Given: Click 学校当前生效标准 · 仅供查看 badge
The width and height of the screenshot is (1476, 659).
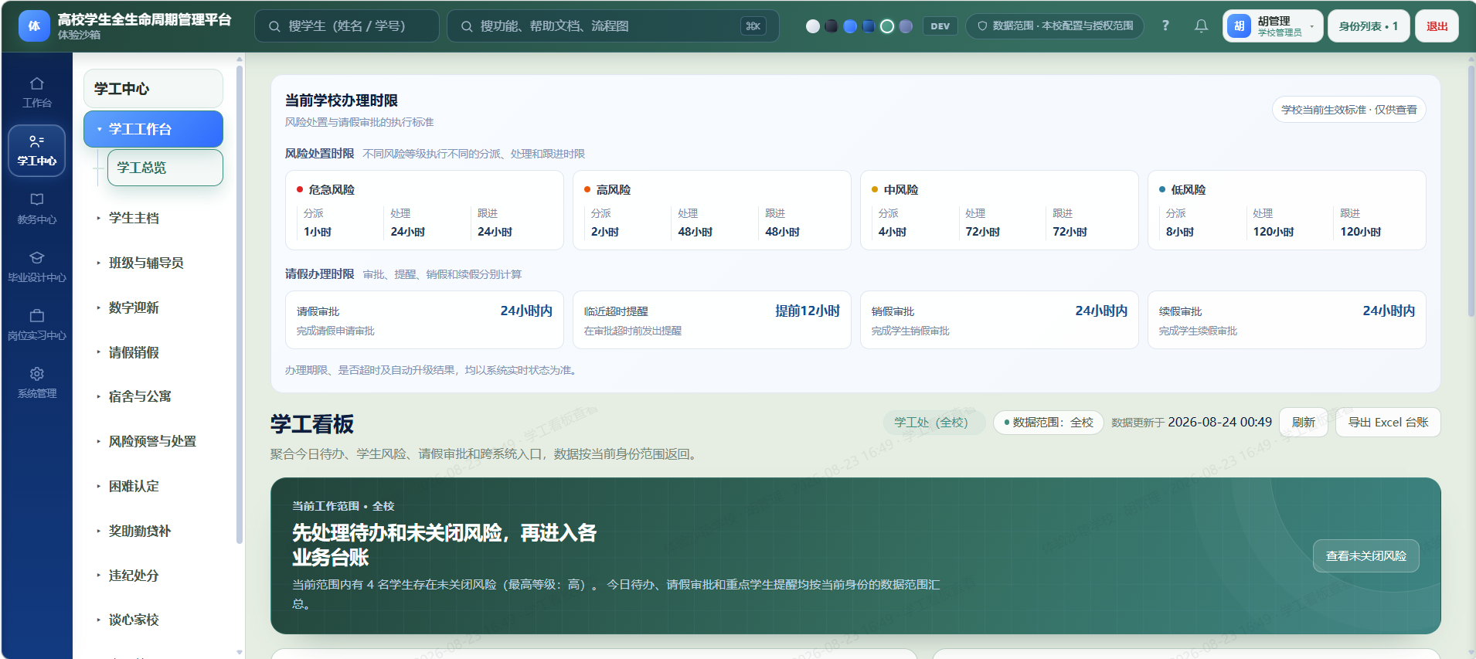Looking at the screenshot, I should pos(1348,110).
